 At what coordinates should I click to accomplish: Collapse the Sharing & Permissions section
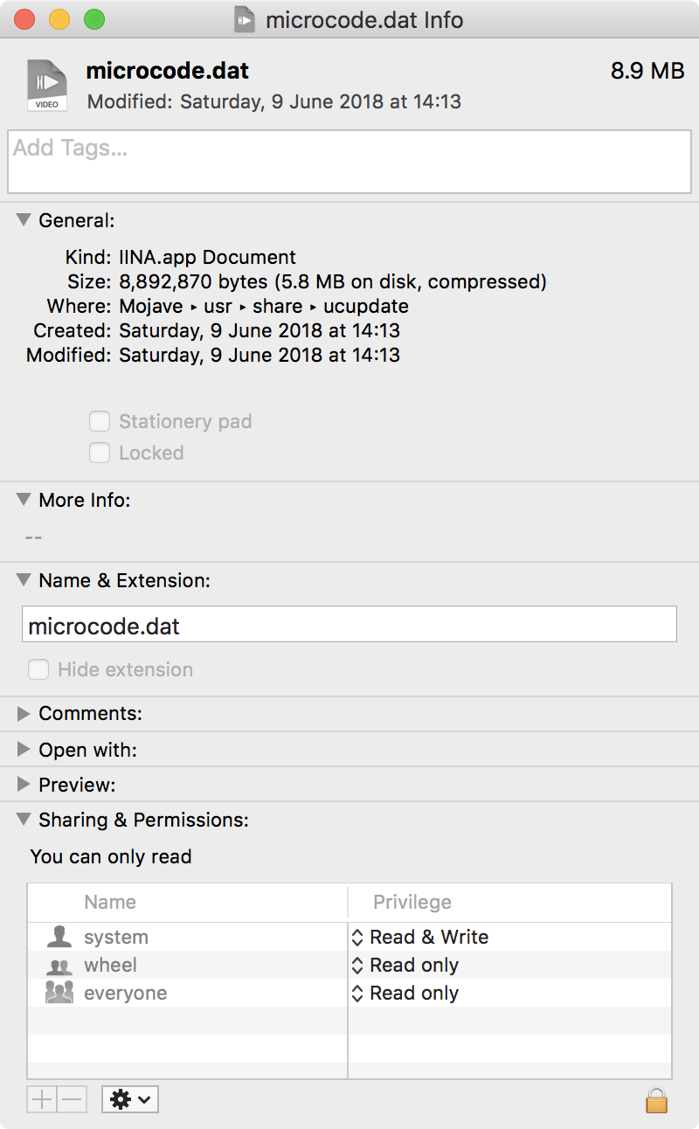click(x=24, y=821)
